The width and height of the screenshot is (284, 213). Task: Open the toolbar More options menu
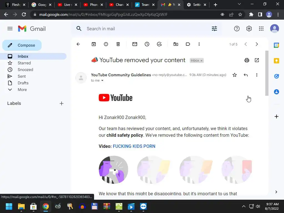pyautogui.click(x=199, y=44)
